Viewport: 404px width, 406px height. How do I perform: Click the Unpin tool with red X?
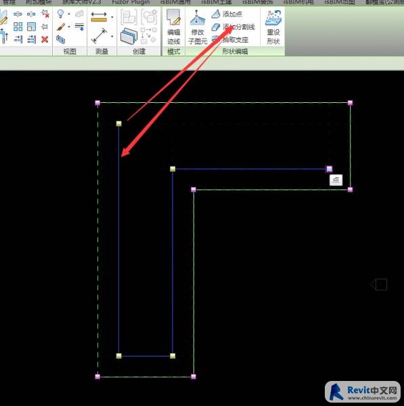pos(45,14)
